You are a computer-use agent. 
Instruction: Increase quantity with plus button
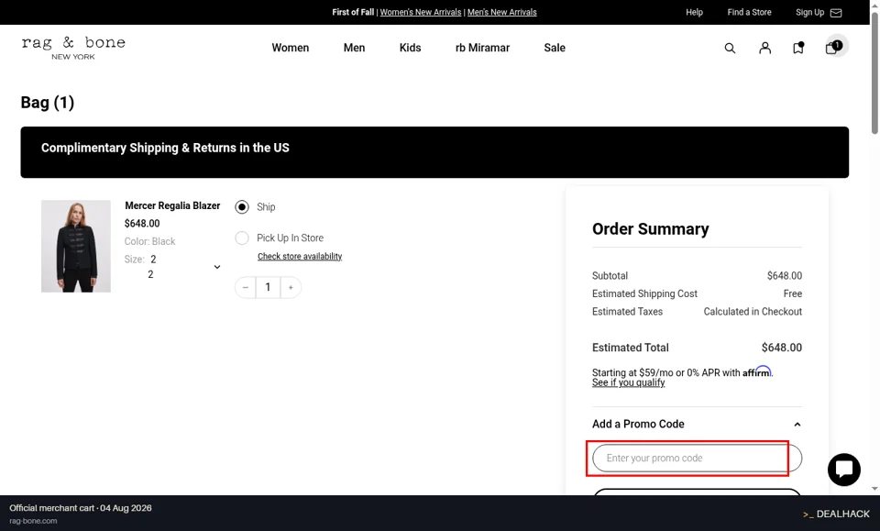291,287
